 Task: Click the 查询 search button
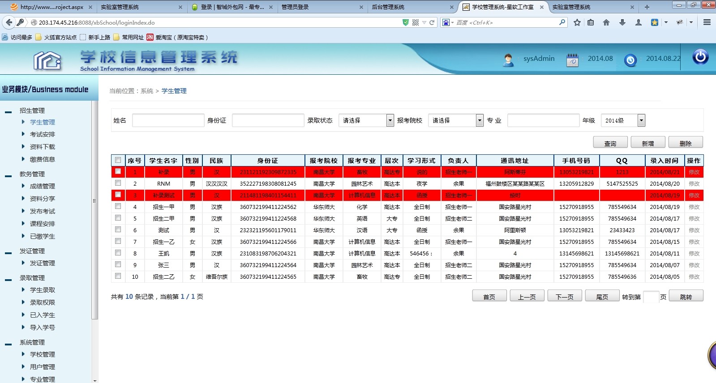610,143
